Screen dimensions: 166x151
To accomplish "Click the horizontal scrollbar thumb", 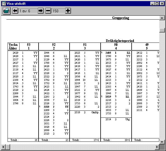I will [x=8, y=147].
